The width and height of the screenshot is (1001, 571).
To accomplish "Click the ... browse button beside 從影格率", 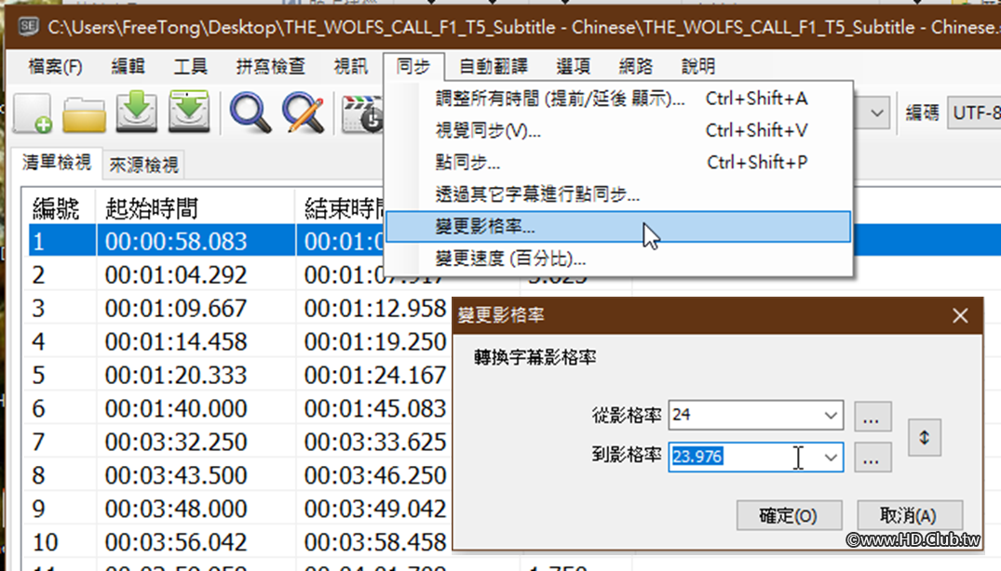I will pyautogui.click(x=872, y=416).
